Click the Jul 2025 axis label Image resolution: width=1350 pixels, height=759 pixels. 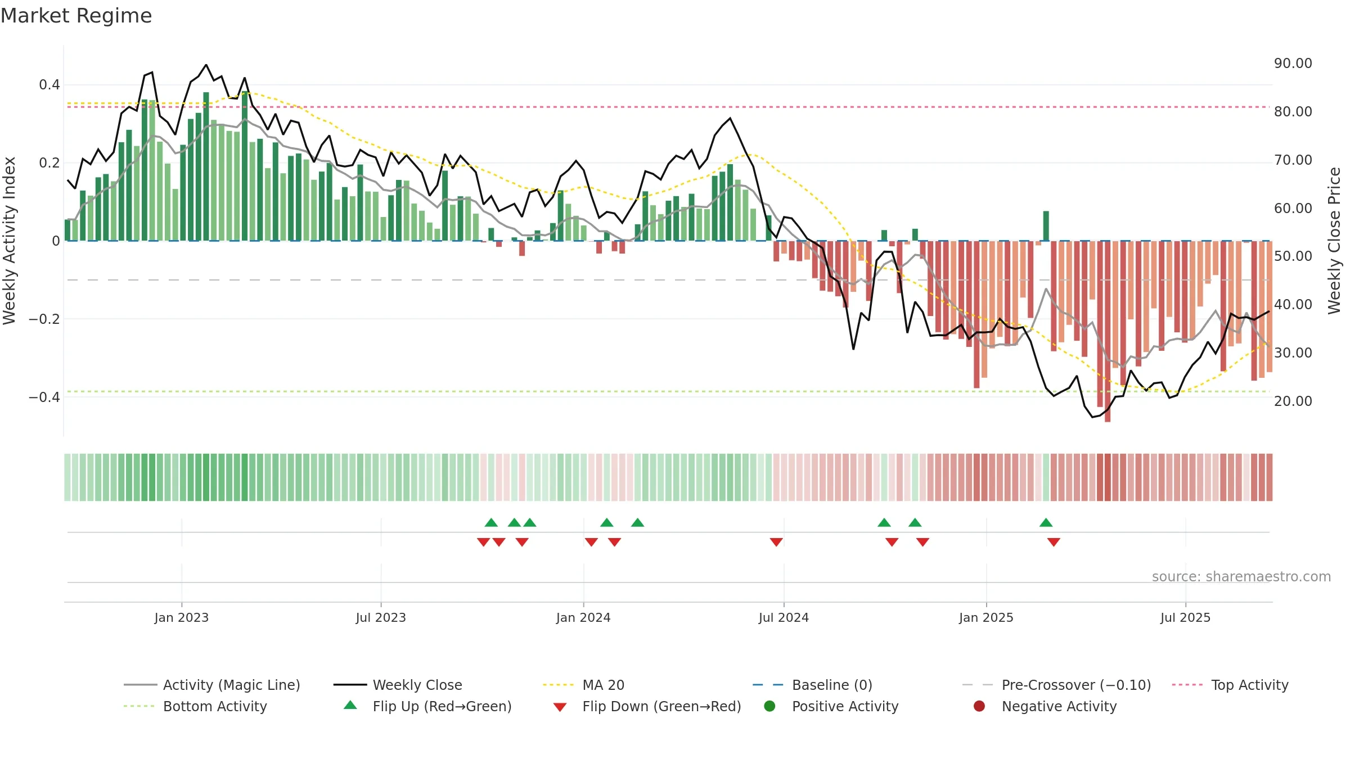1185,617
